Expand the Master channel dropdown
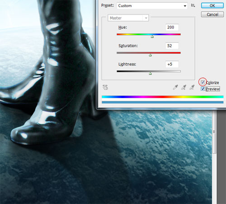The width and height of the screenshot is (226, 204). click(128, 18)
